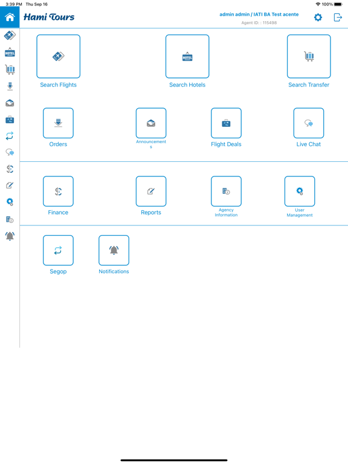
Task: Open the flight deals briefcase icon in sidebar
Action: point(10,120)
